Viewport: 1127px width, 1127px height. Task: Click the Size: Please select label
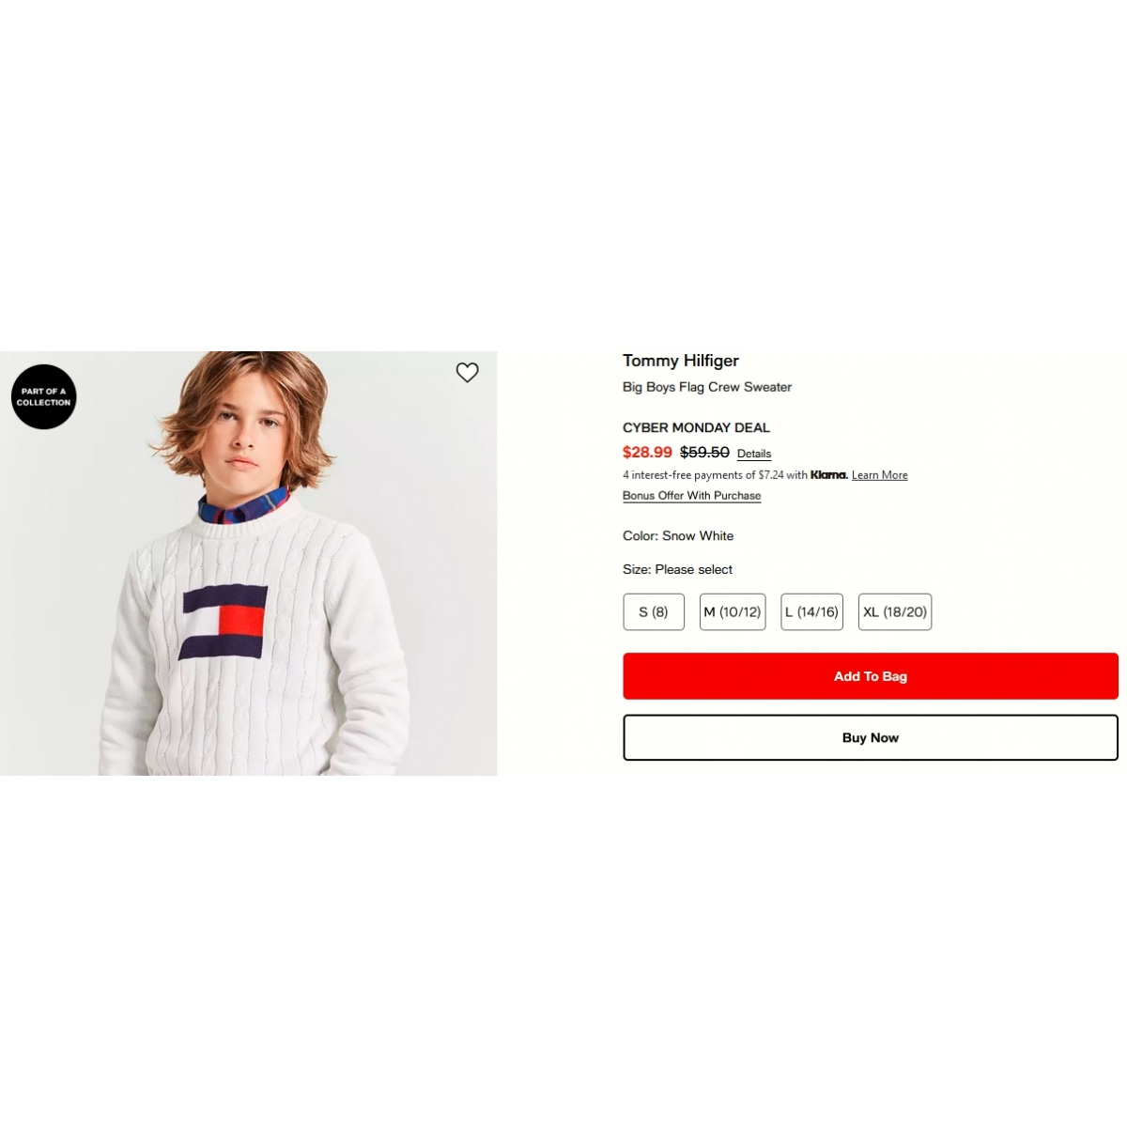tap(677, 569)
